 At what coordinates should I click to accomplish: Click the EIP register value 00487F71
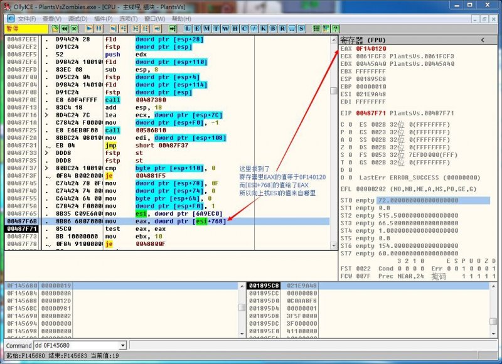click(371, 113)
